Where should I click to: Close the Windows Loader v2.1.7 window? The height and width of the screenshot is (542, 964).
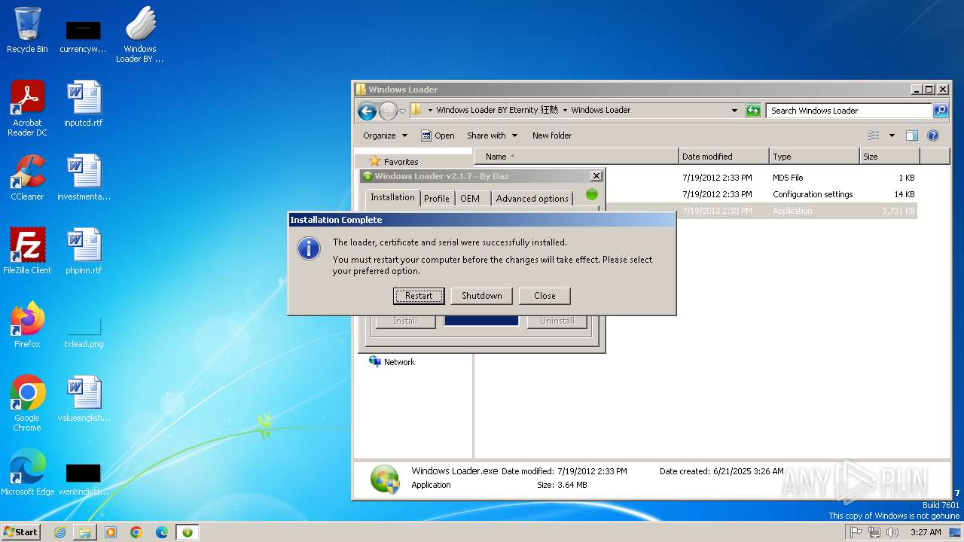click(596, 176)
